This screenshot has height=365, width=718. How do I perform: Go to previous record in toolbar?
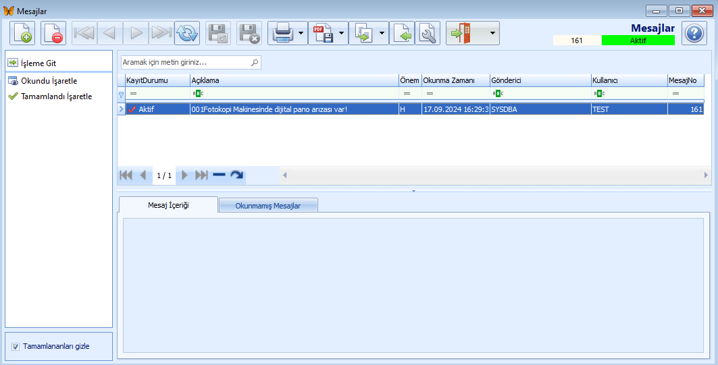[x=109, y=33]
